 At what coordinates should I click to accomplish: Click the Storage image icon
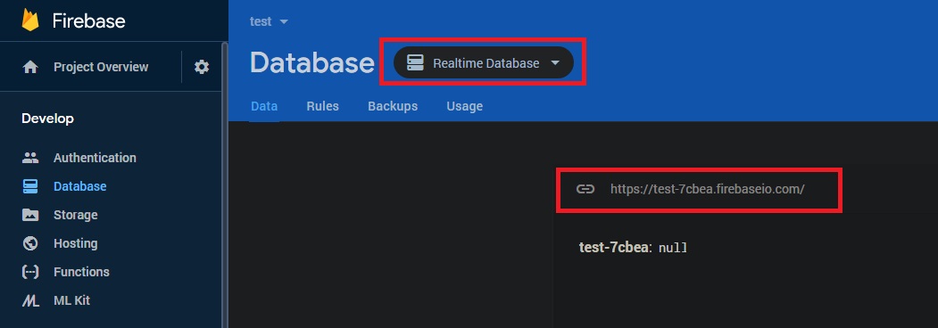30,215
